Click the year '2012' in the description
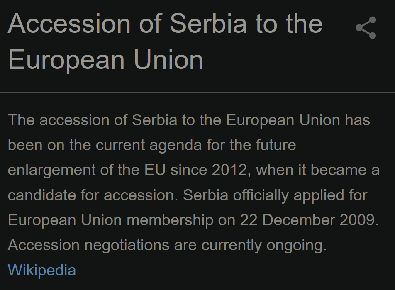Image resolution: width=395 pixels, height=290 pixels. [230, 170]
